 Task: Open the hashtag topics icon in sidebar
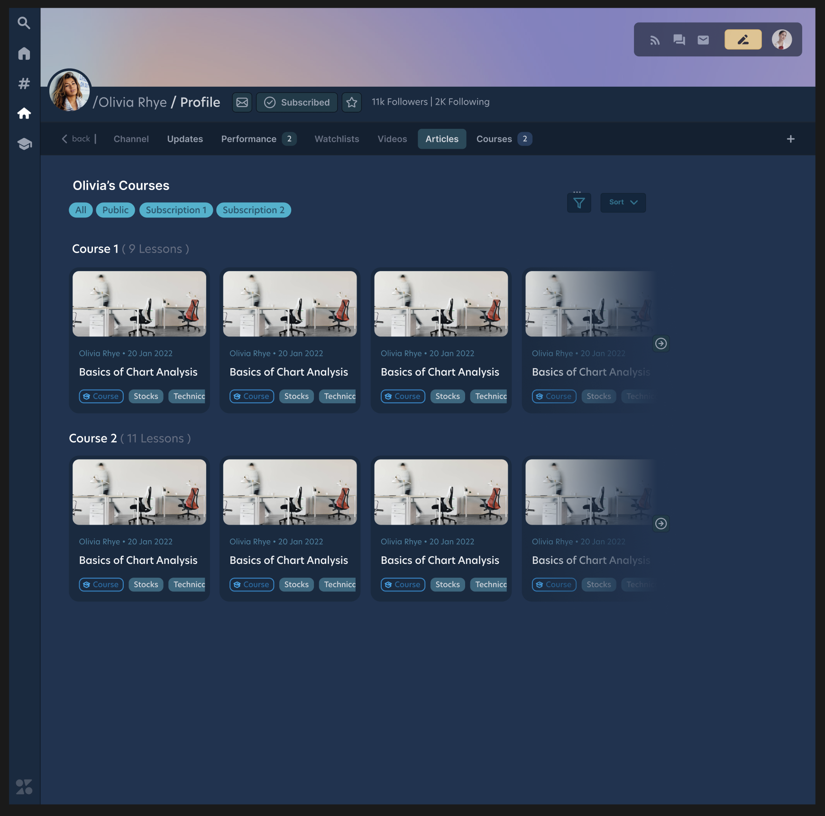24,83
